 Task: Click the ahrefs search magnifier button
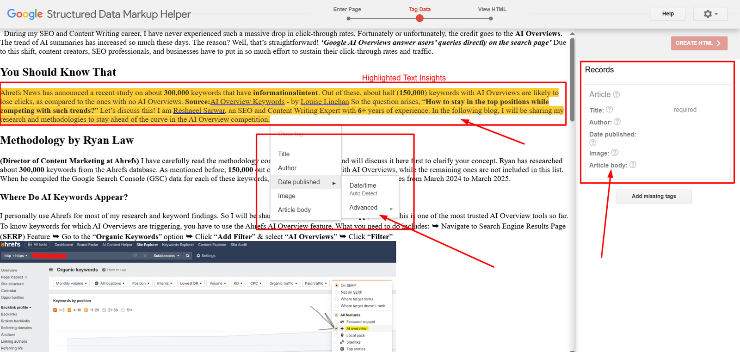pyautogui.click(x=187, y=256)
